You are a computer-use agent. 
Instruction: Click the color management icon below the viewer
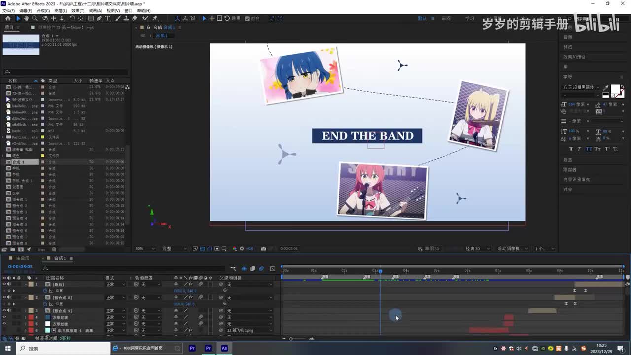coord(235,249)
